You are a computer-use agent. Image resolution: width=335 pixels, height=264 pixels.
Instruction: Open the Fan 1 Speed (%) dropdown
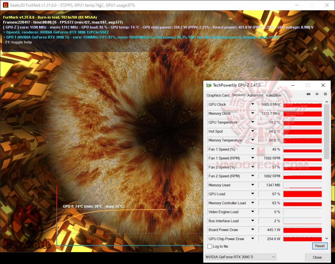click(252, 149)
